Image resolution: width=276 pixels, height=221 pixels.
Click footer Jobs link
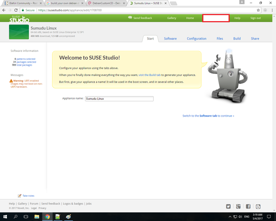tap(89, 204)
